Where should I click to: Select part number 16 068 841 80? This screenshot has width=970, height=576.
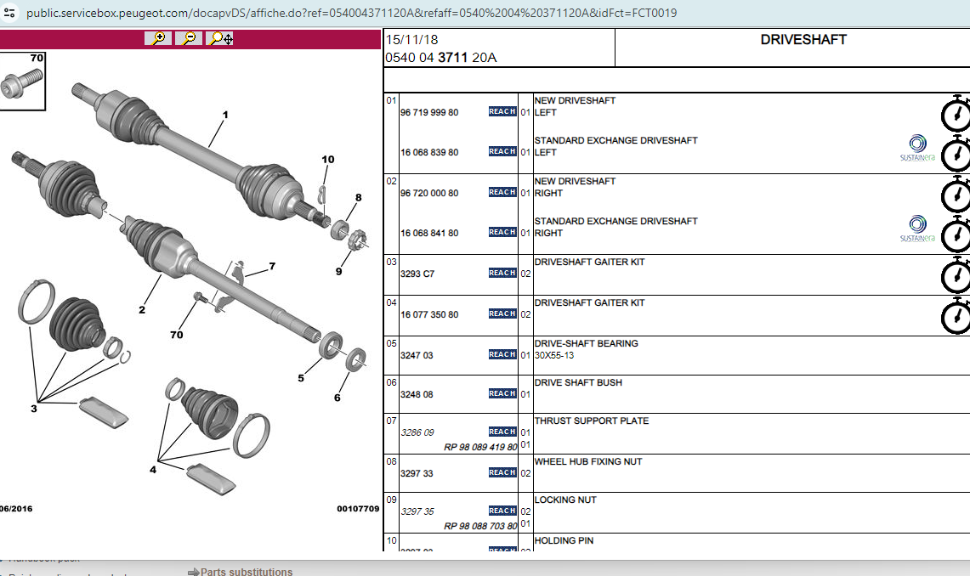(x=429, y=233)
